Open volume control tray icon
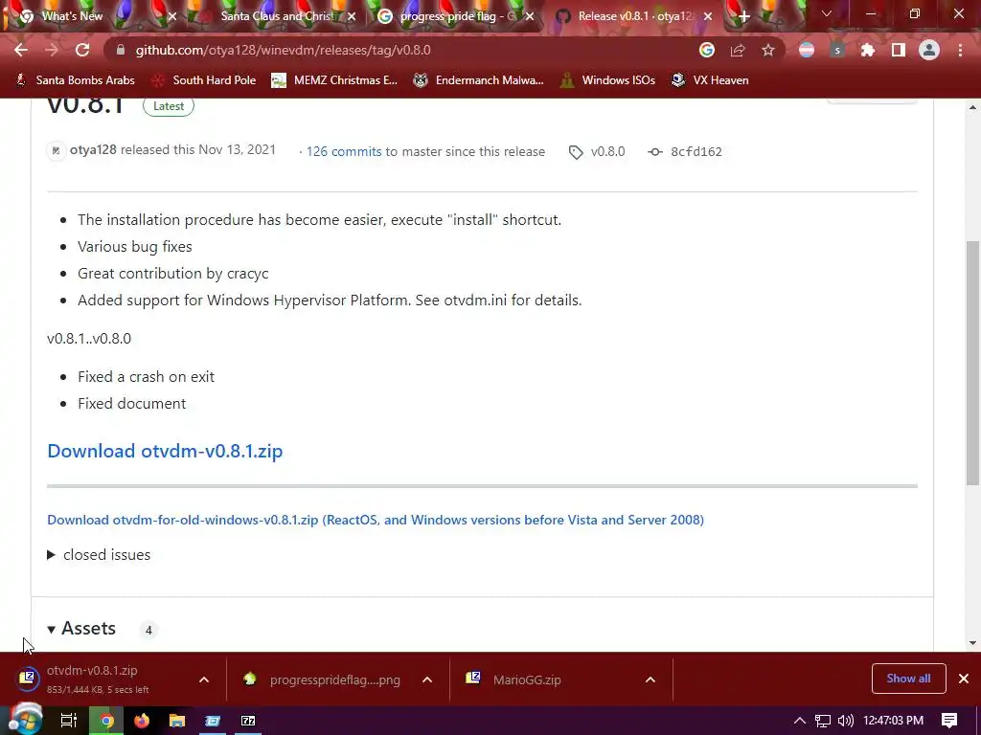The image size is (981, 735). click(845, 721)
